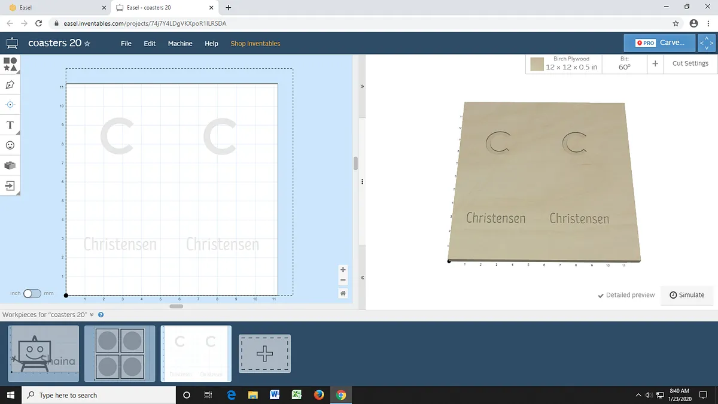Select the Pen drawing tool
This screenshot has width=718, height=404.
click(10, 84)
